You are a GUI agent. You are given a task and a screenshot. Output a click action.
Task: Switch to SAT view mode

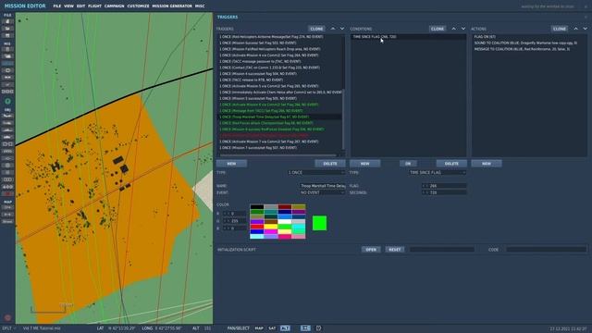[x=272, y=328]
